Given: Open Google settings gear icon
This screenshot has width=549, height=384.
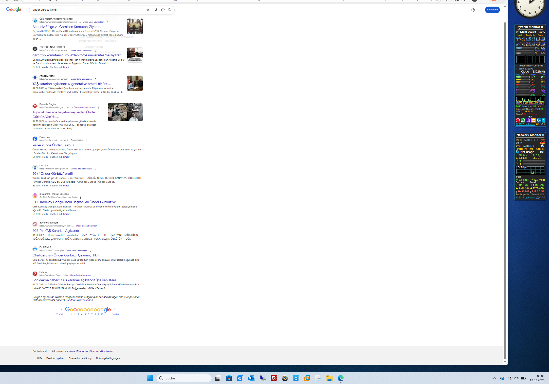Looking at the screenshot, I should pos(473,10).
